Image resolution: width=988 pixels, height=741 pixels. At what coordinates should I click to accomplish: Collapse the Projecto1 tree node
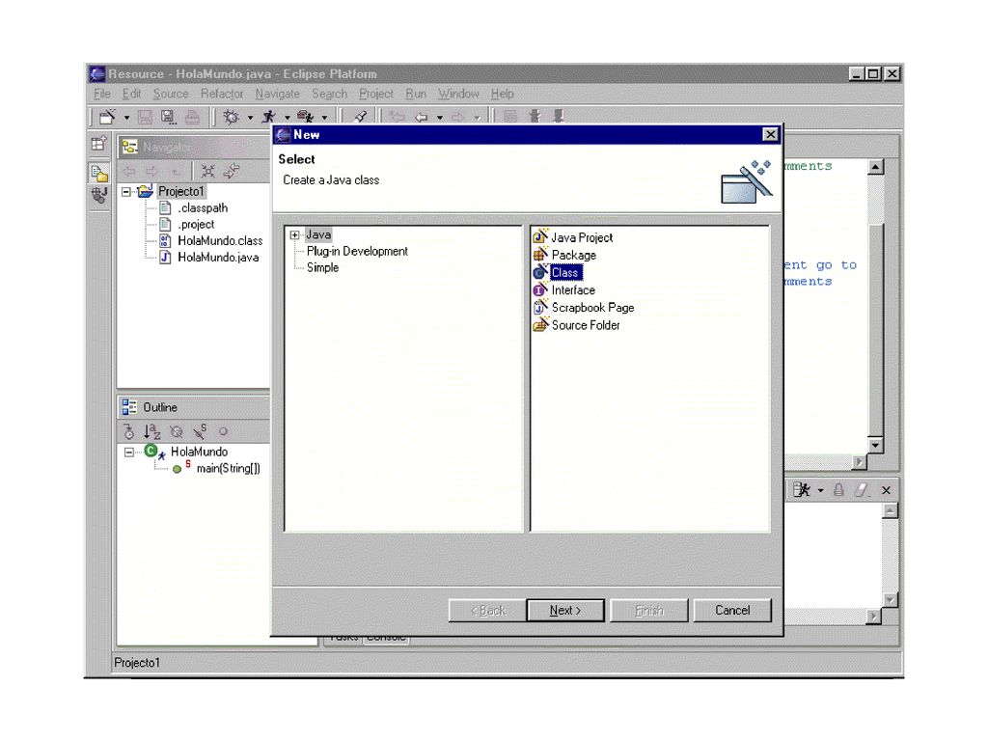coord(126,192)
